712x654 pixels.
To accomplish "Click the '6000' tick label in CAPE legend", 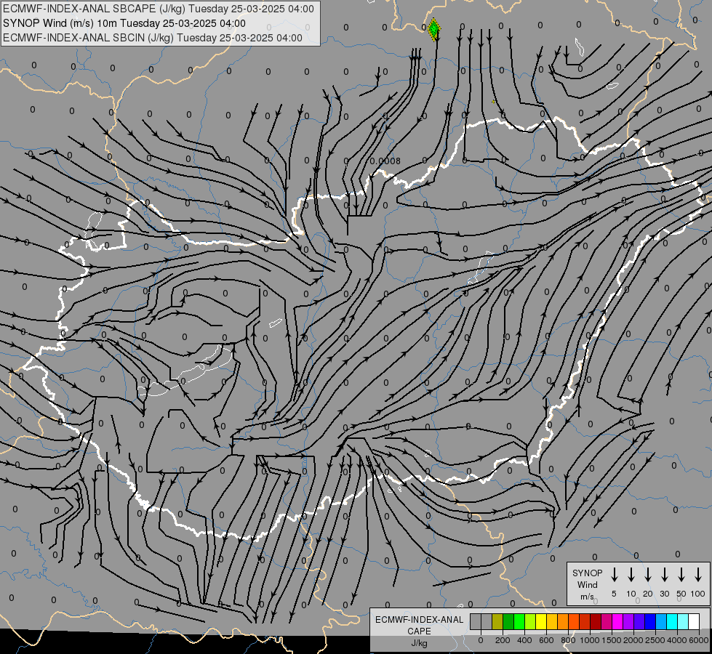I will [x=699, y=640].
